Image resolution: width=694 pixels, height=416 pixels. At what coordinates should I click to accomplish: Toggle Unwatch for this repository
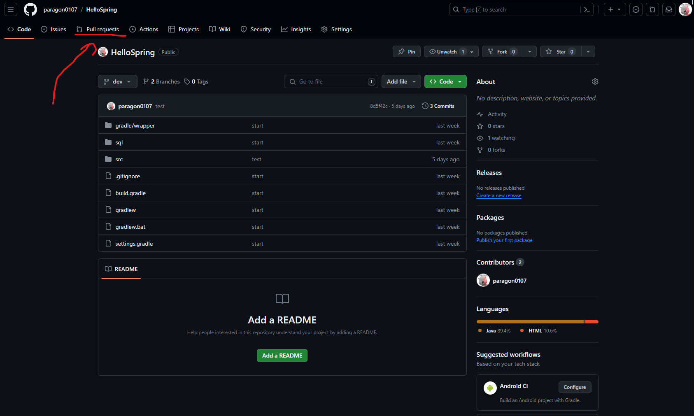click(x=446, y=51)
